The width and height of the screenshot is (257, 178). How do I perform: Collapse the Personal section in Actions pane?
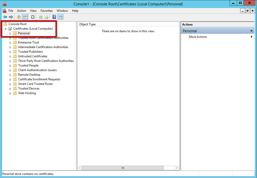pyautogui.click(x=252, y=31)
